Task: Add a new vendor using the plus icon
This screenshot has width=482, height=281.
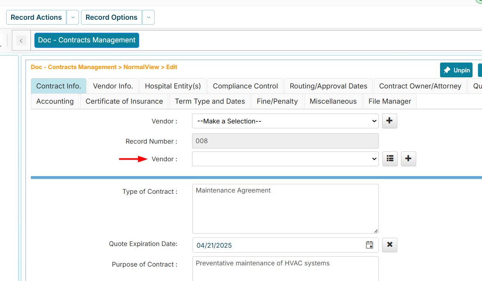Action: (x=389, y=121)
